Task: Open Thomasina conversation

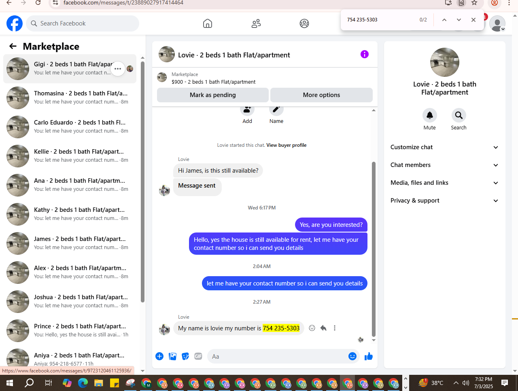Action: 70,98
